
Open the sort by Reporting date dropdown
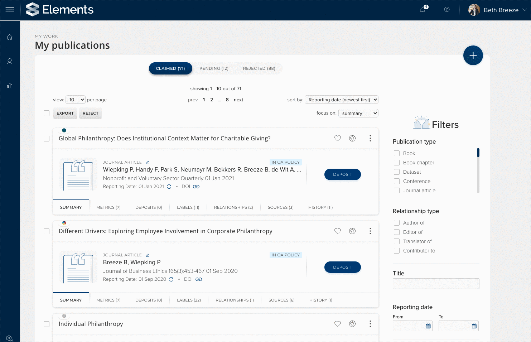click(342, 100)
